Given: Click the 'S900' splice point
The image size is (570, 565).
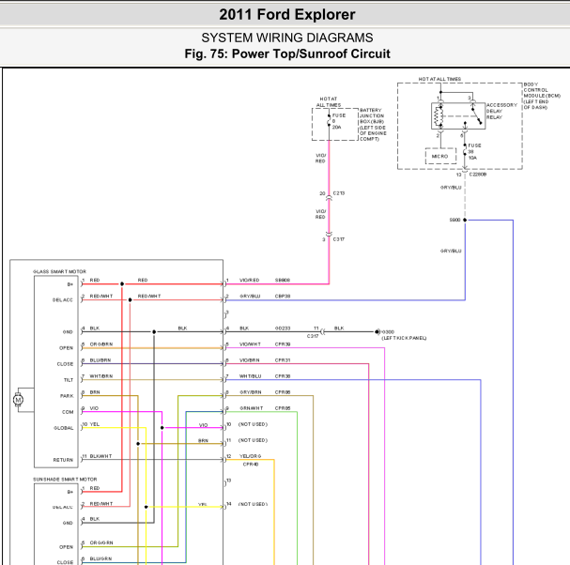Looking at the screenshot, I should coord(465,220).
